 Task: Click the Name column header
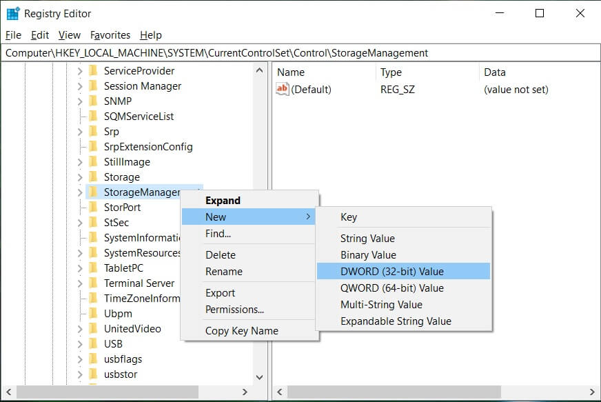324,72
